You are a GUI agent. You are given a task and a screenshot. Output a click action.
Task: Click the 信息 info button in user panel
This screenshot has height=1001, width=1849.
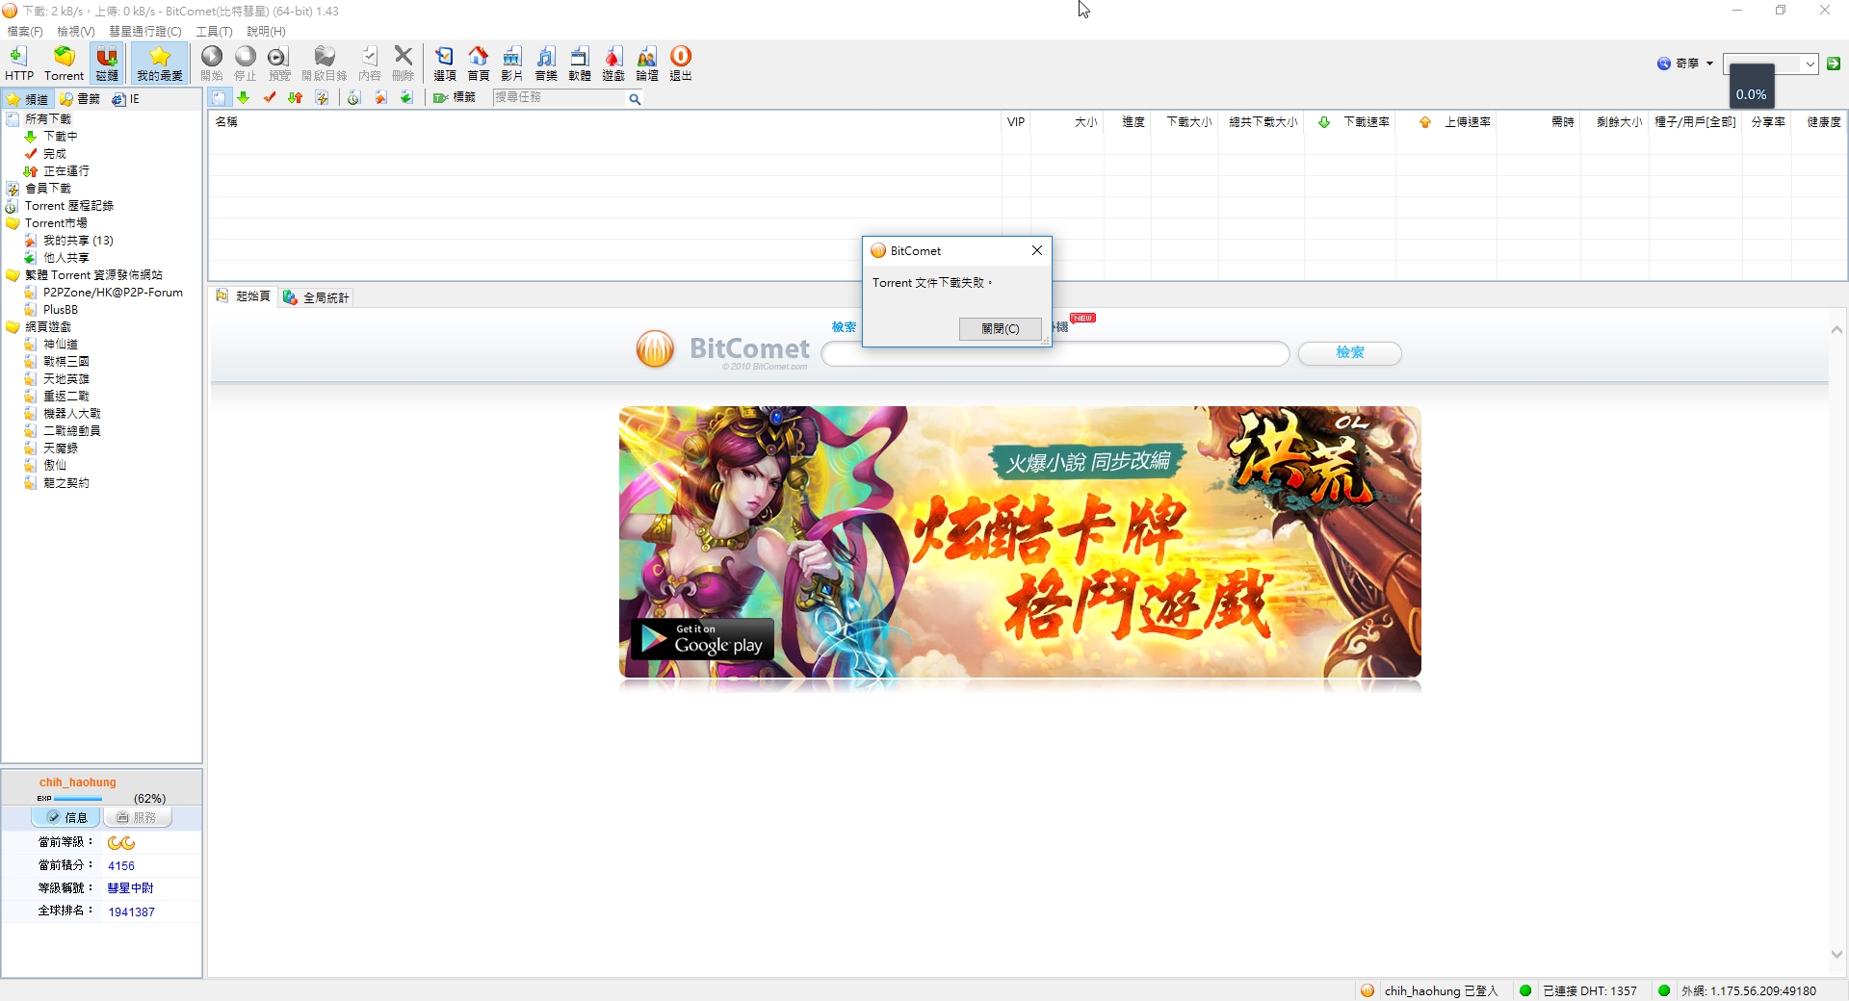66,817
